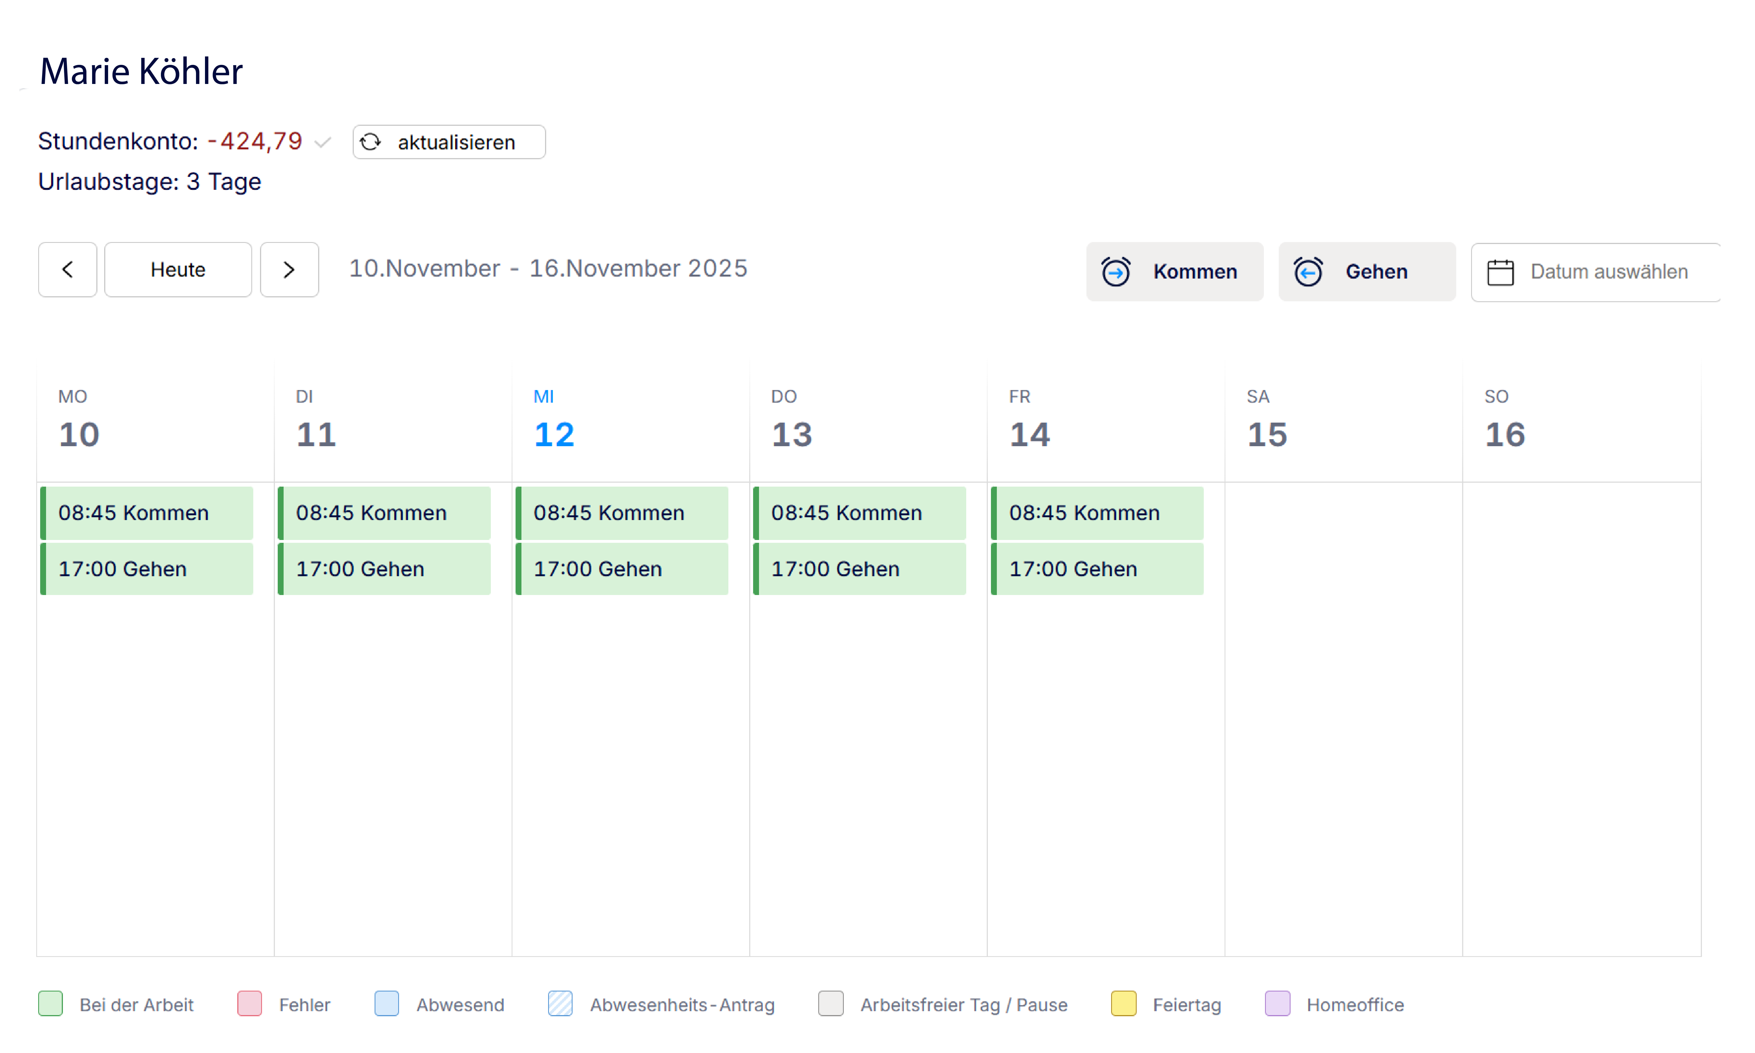Click the Heute button

coord(177,270)
